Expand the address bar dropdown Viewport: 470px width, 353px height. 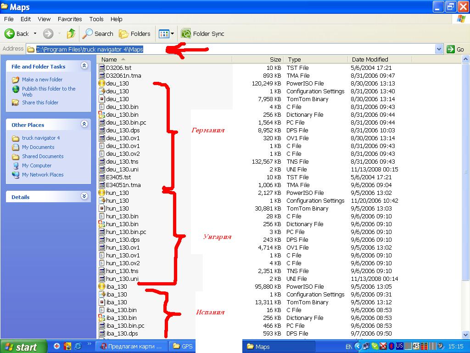pos(439,49)
